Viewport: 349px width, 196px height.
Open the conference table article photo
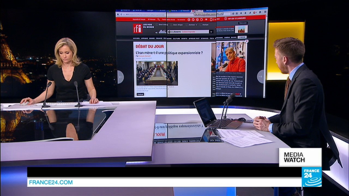[x=157, y=73]
